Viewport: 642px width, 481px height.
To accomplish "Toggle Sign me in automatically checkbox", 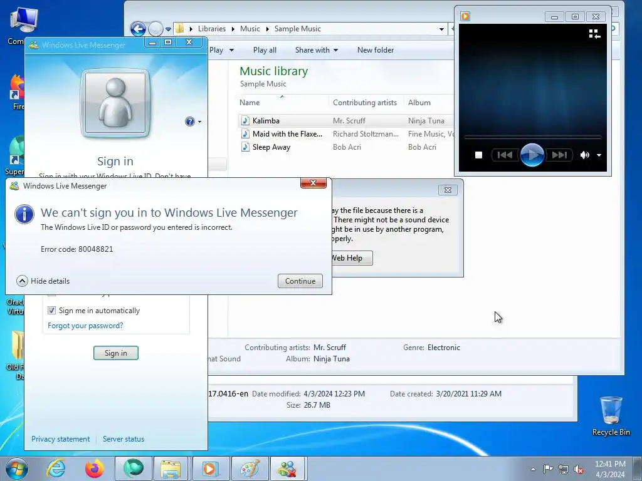I will [x=51, y=311].
